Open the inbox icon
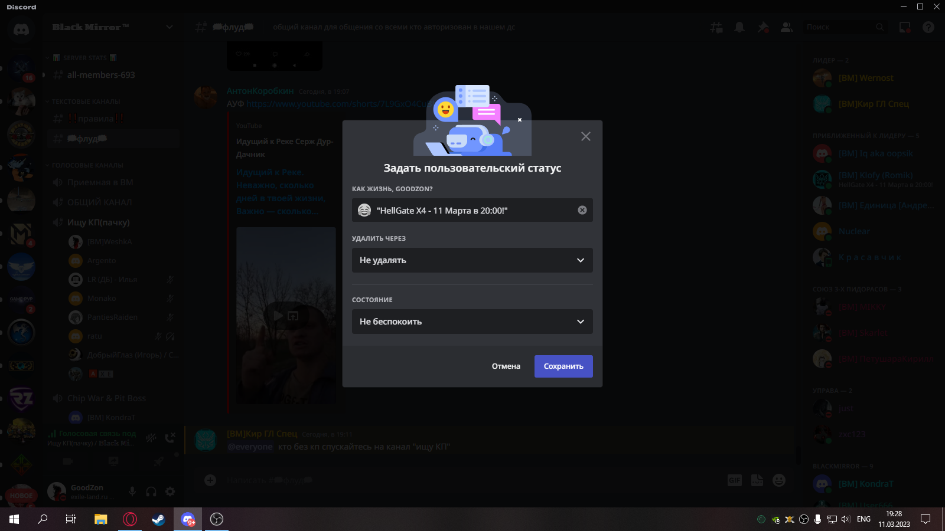Screen dimensions: 945x531 [905, 27]
